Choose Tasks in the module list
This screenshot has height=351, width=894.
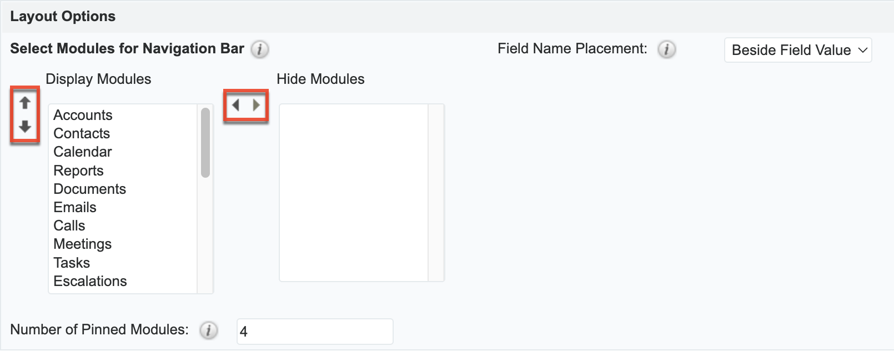[x=72, y=263]
